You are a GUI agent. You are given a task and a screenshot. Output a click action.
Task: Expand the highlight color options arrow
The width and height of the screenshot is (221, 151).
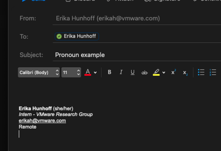tap(164, 73)
